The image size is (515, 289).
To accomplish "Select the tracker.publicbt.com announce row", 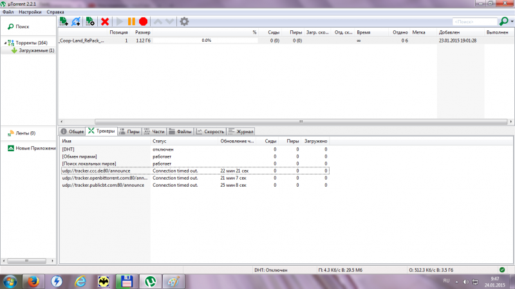I will (195, 185).
